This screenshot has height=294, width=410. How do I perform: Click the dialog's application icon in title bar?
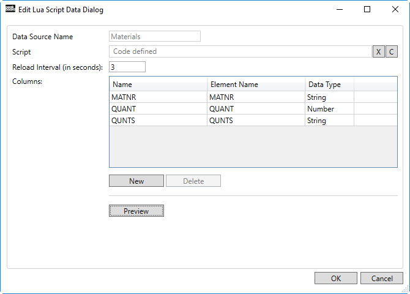point(10,9)
